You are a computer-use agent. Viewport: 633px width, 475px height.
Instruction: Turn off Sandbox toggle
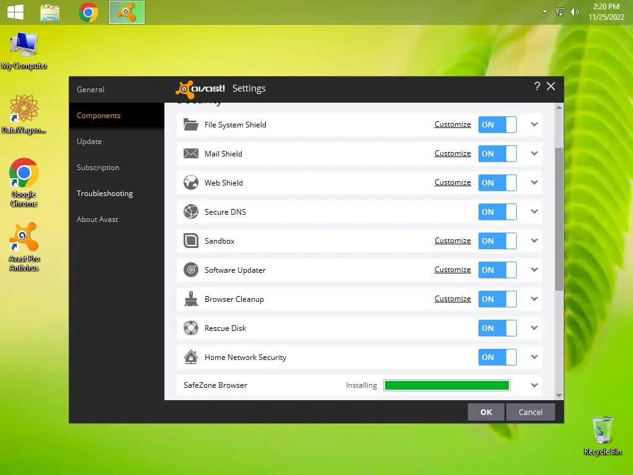click(498, 241)
